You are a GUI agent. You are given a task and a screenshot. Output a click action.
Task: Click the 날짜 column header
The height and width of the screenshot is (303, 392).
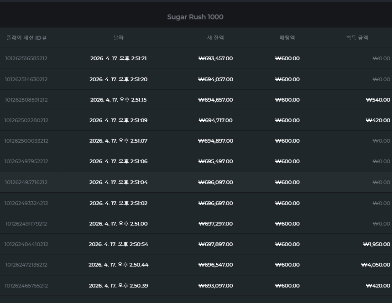(x=119, y=38)
